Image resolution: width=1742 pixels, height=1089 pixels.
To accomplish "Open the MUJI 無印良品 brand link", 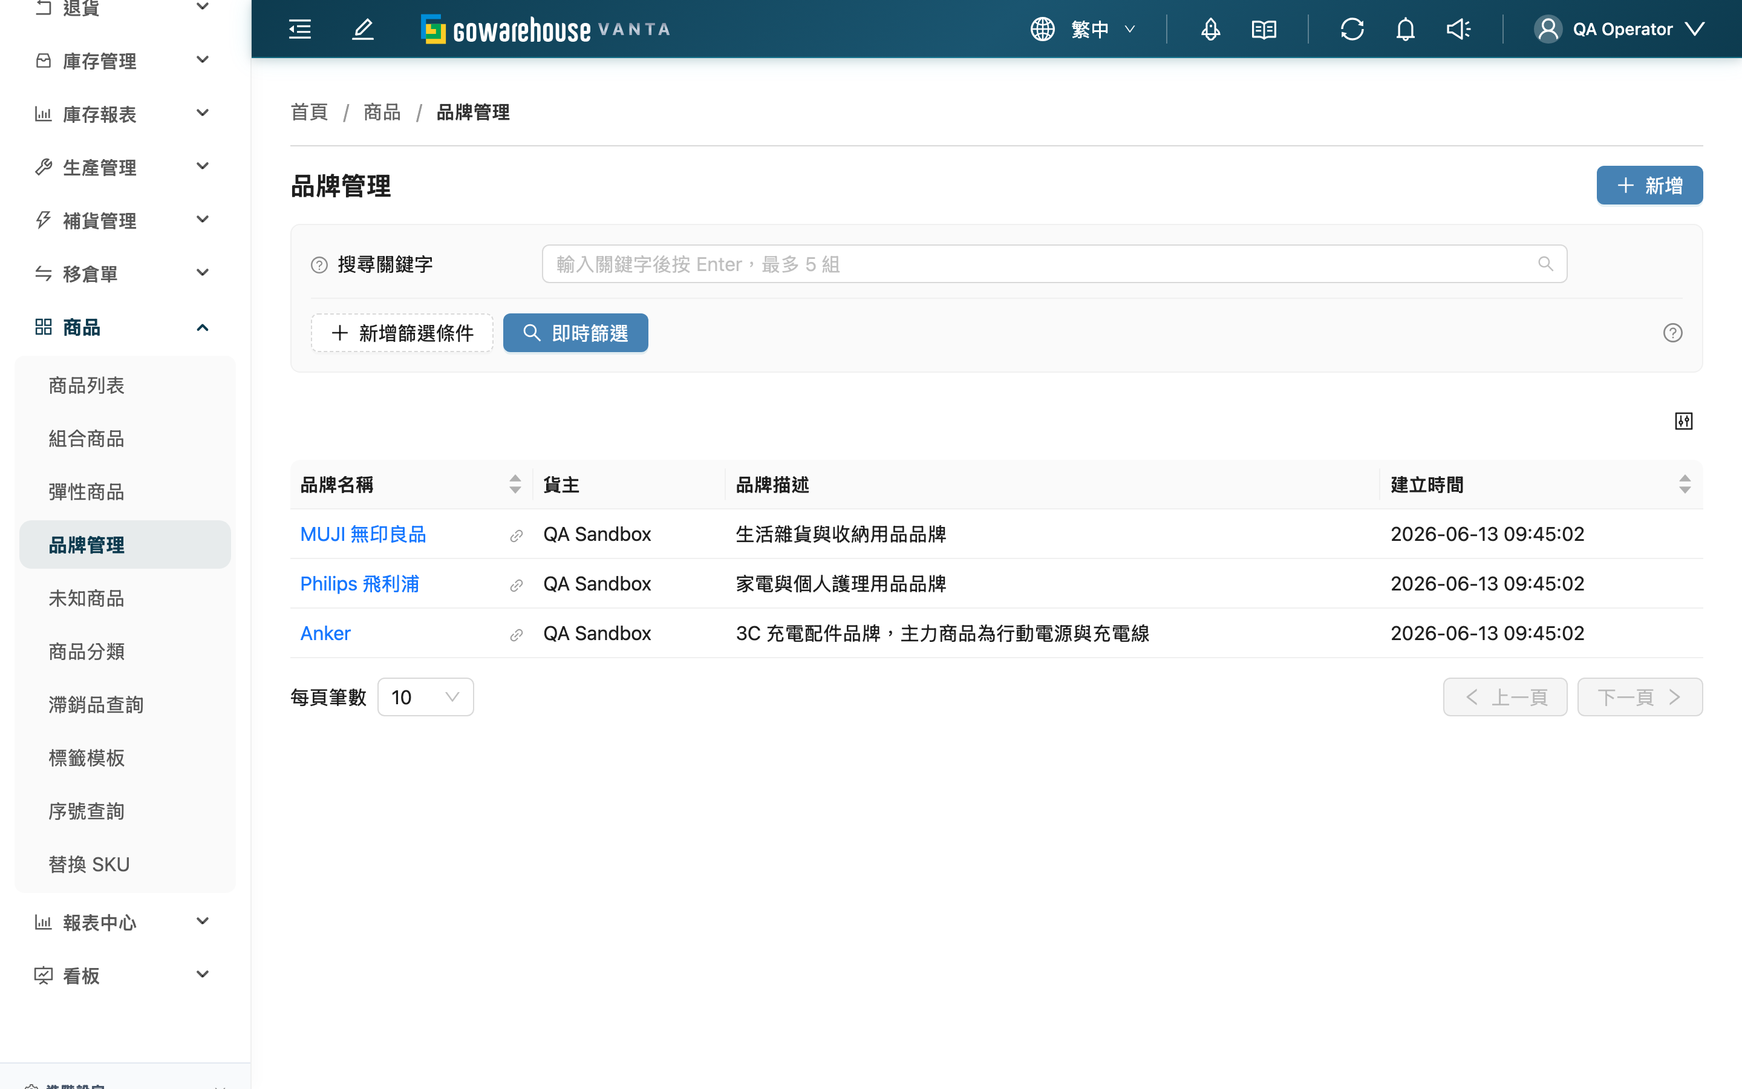I will [363, 534].
